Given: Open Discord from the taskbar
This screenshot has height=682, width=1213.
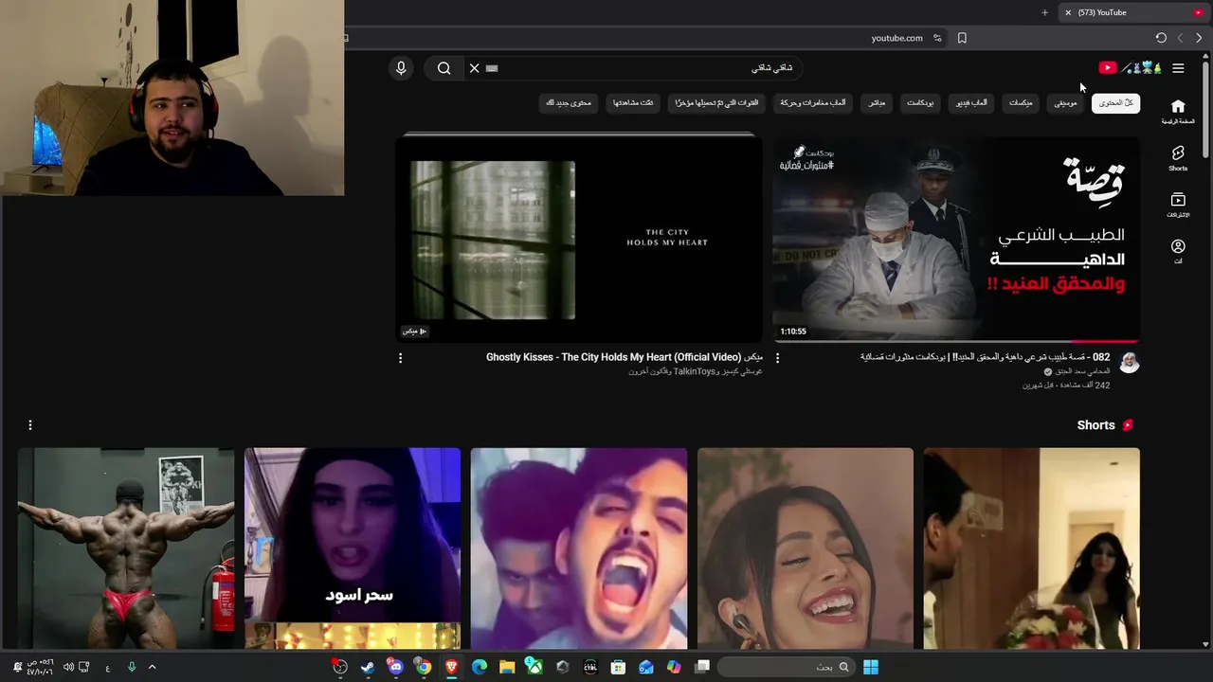Looking at the screenshot, I should (395, 667).
